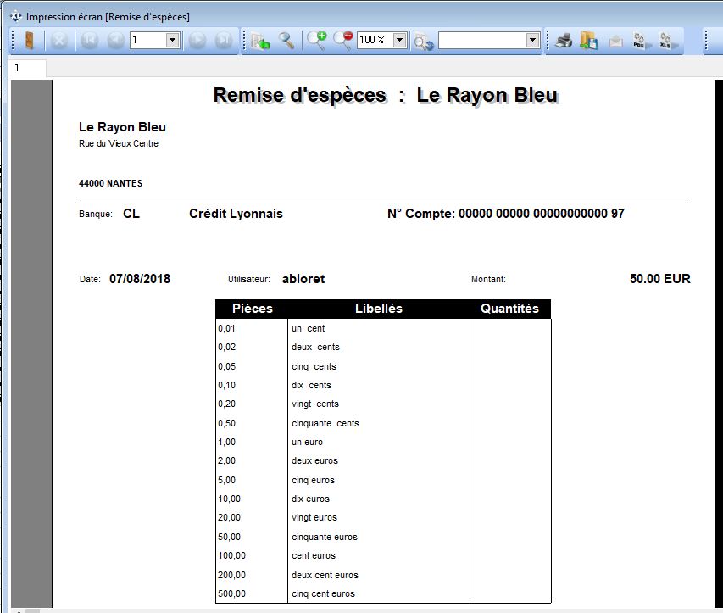Click the bold company name Le Rayon Bleu
The width and height of the screenshot is (723, 613).
click(x=122, y=127)
